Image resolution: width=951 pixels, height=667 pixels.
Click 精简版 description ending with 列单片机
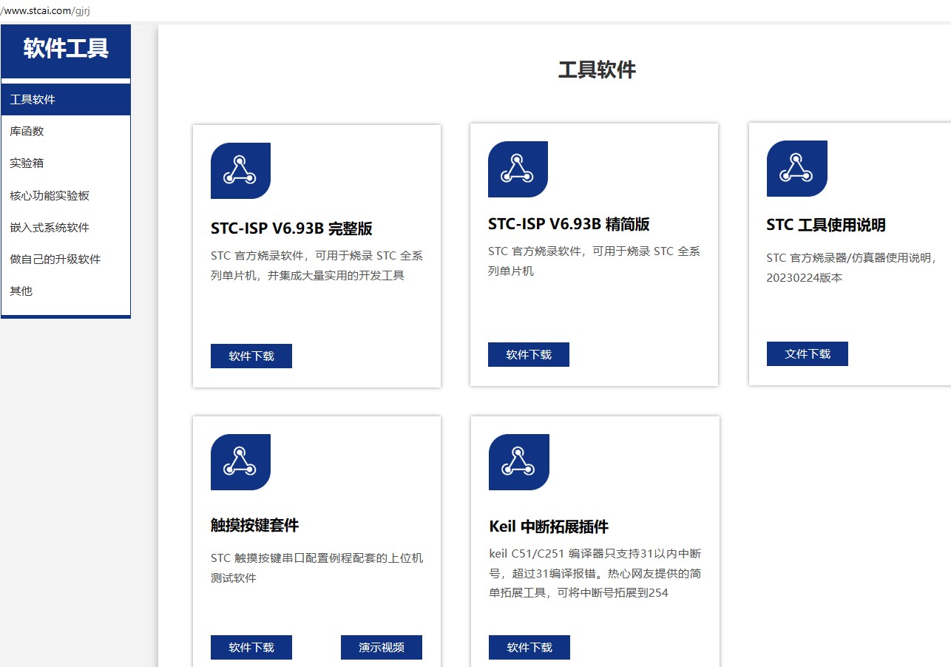click(x=594, y=261)
